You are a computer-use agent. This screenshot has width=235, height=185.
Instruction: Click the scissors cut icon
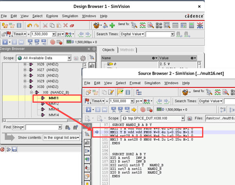point(45,25)
